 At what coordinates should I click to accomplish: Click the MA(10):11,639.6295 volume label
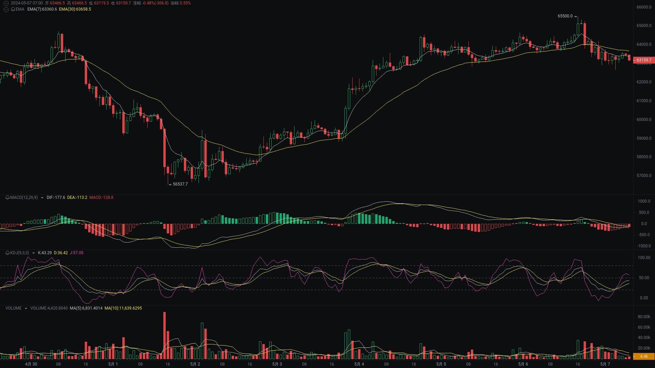click(123, 308)
